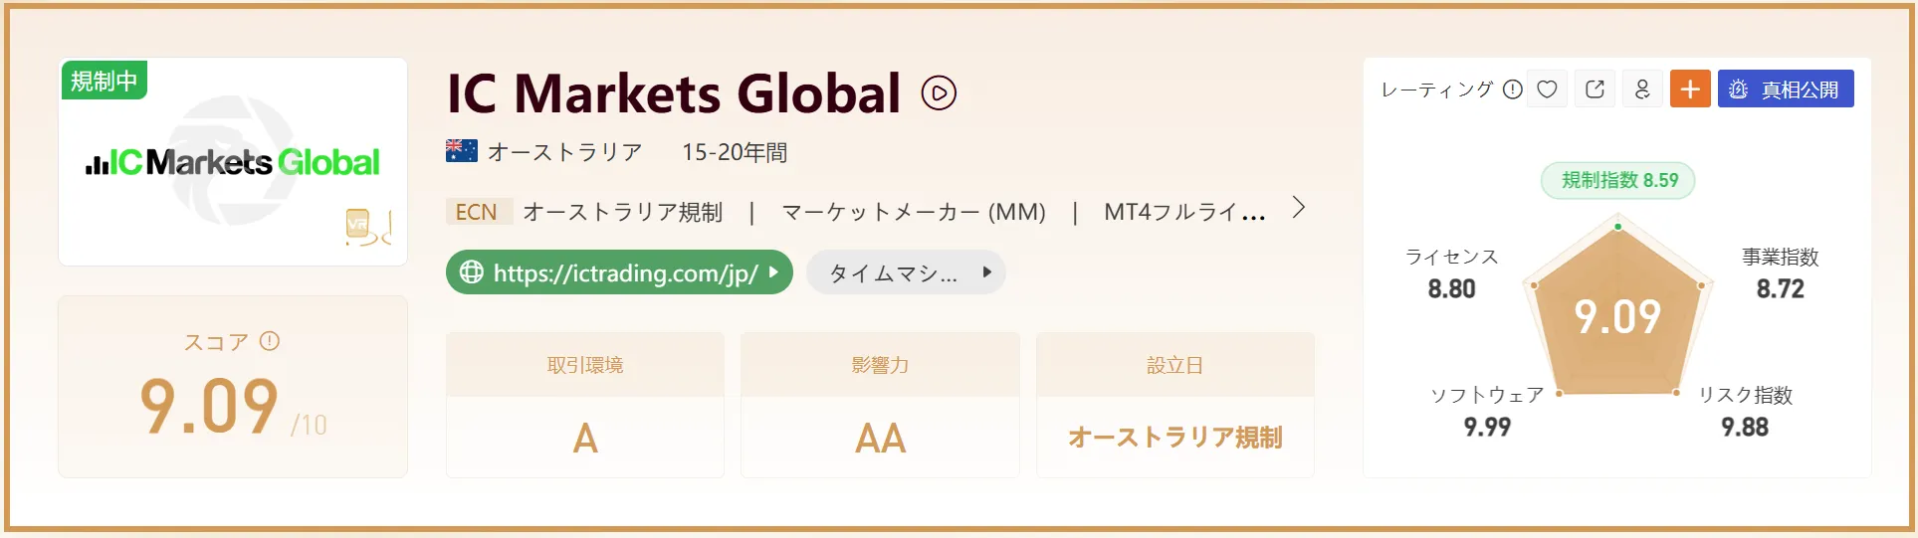Screen dimensions: 1918x538
Task: Open the ictrading.com/jp website link
Action: [619, 272]
